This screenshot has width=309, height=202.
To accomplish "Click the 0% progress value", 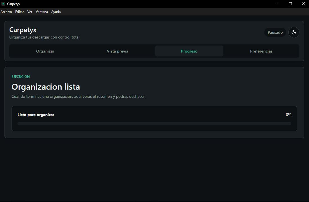I will point(288,115).
